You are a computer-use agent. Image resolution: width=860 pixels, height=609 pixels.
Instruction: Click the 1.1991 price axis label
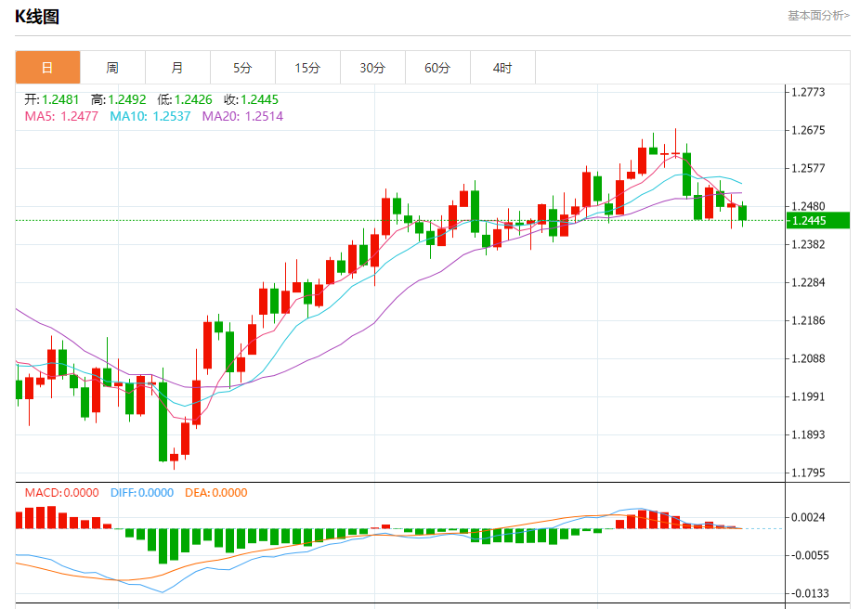pos(808,396)
